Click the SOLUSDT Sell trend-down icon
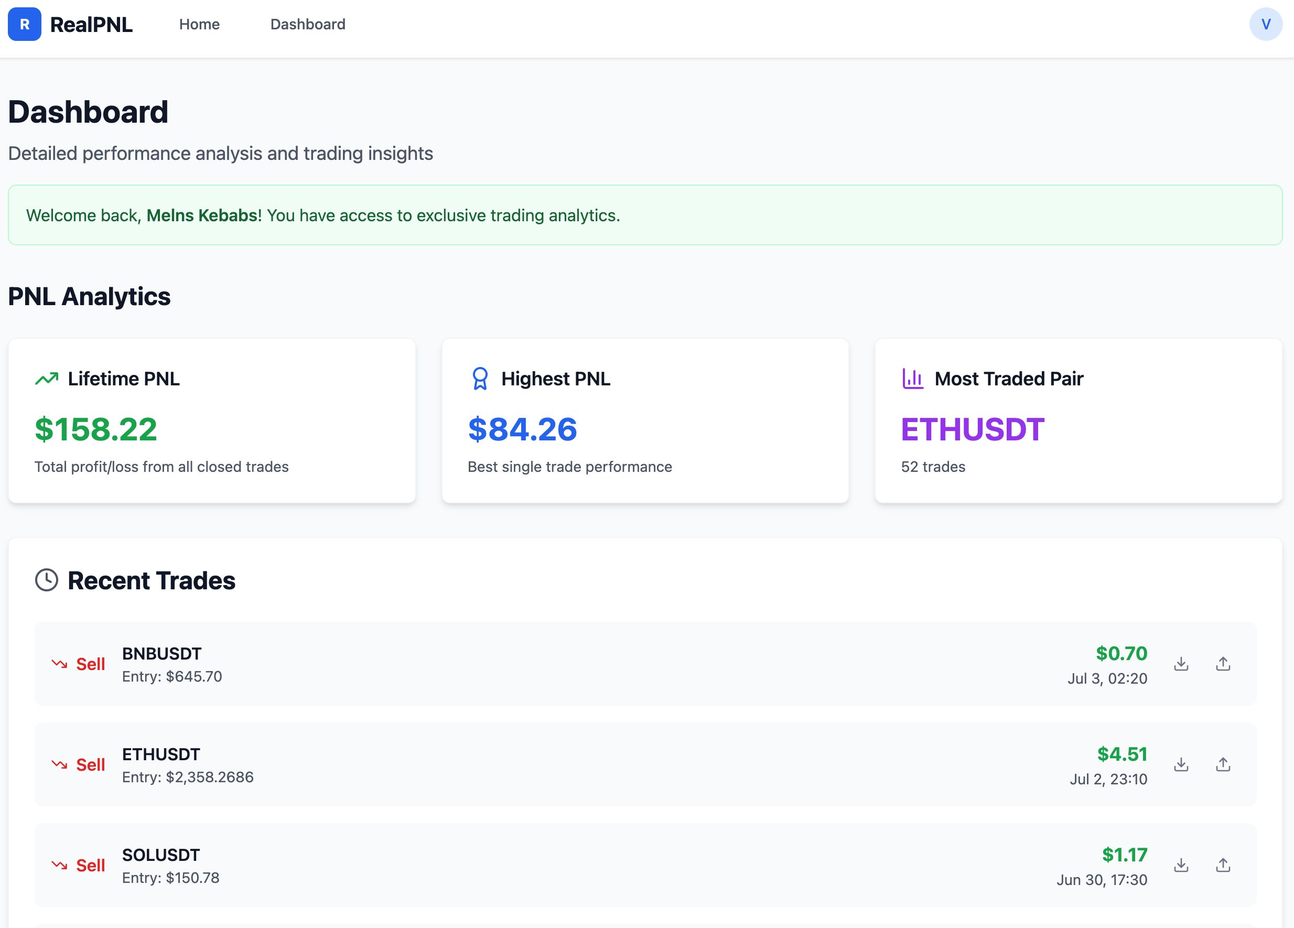This screenshot has height=928, width=1294. click(59, 865)
